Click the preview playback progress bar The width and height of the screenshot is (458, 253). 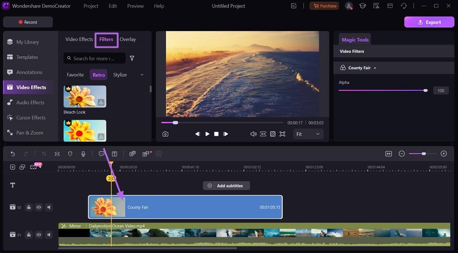(222, 123)
